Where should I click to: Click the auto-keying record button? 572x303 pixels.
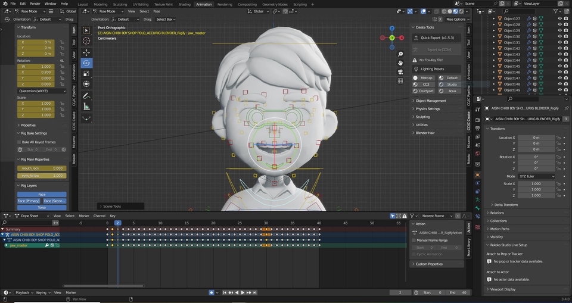(211, 292)
